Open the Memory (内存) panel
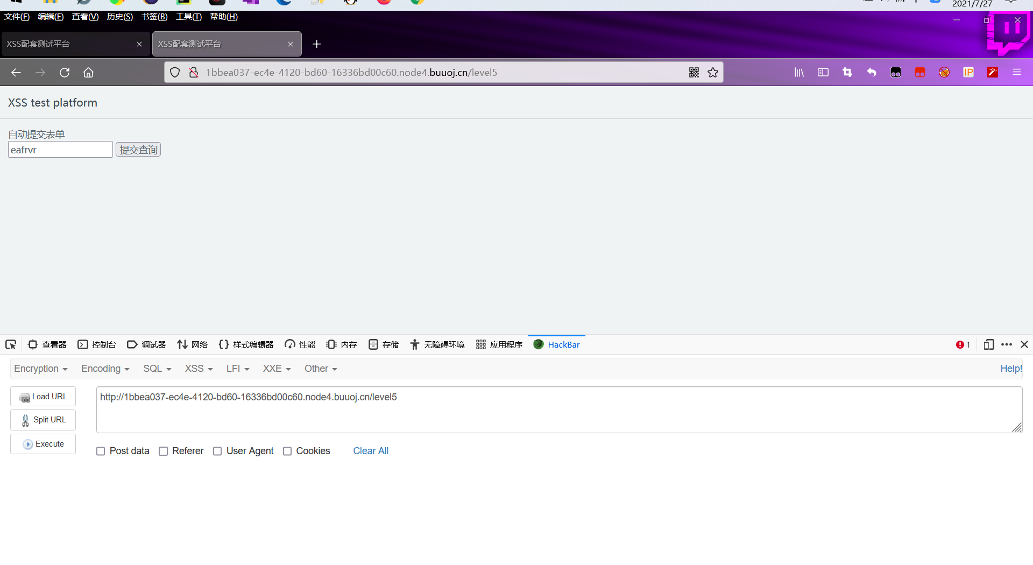The image size is (1033, 565). coord(342,345)
